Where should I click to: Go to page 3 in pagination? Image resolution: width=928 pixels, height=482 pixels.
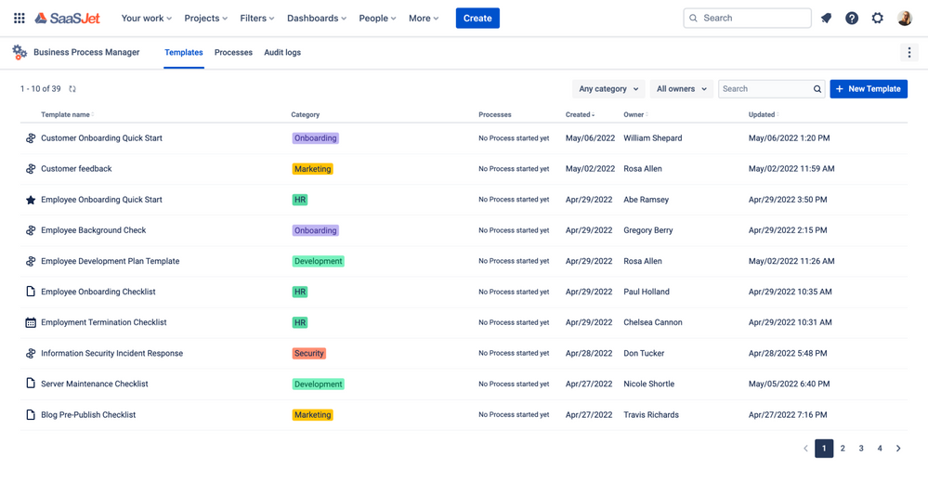pyautogui.click(x=861, y=449)
